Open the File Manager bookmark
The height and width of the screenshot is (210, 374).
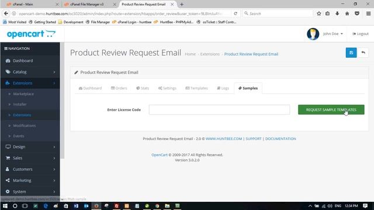pos(98,22)
